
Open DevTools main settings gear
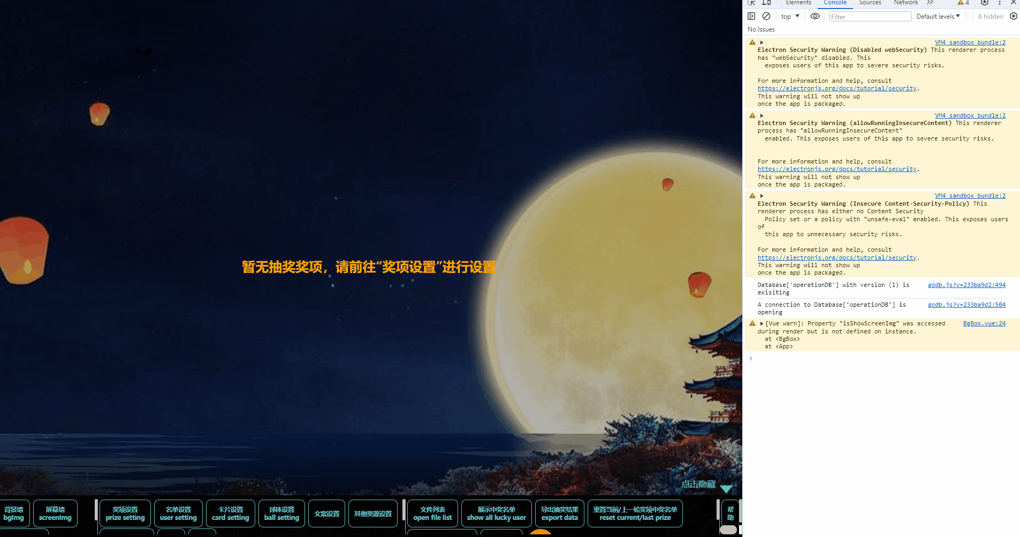(x=985, y=3)
